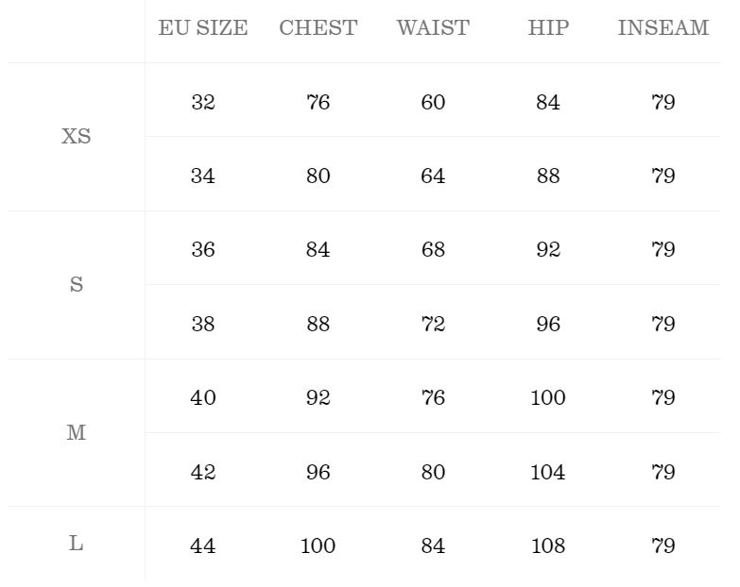This screenshot has width=740, height=587.
Task: Click the L size row label
Action: click(x=77, y=545)
